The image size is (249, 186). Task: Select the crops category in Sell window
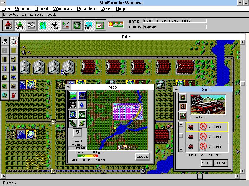point(183,97)
